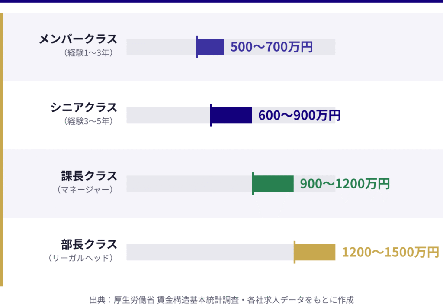The image size is (443, 308).
Task: Click the シニアクラス heading label
Action: coord(84,107)
